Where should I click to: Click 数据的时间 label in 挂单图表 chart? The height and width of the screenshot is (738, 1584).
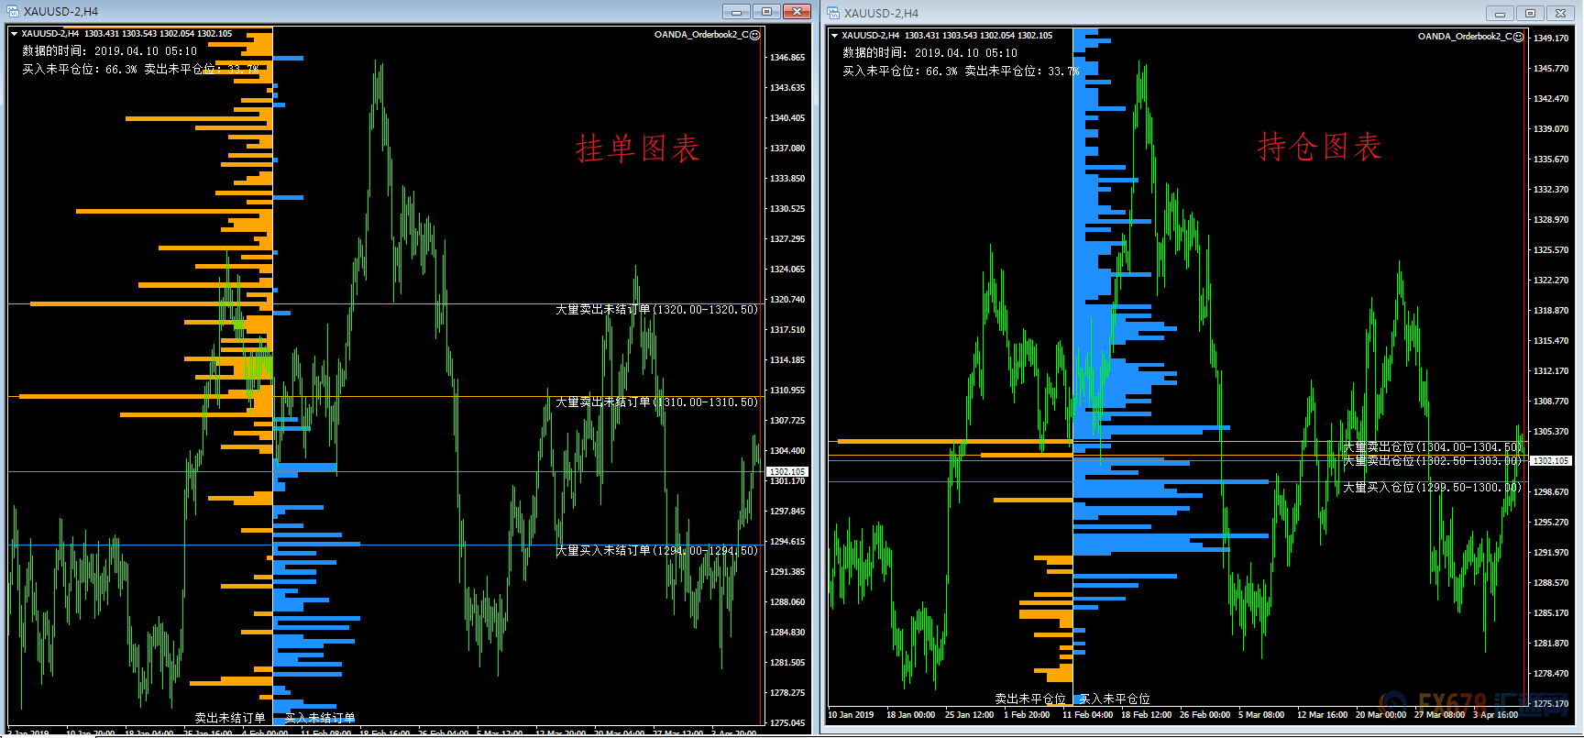tap(110, 51)
